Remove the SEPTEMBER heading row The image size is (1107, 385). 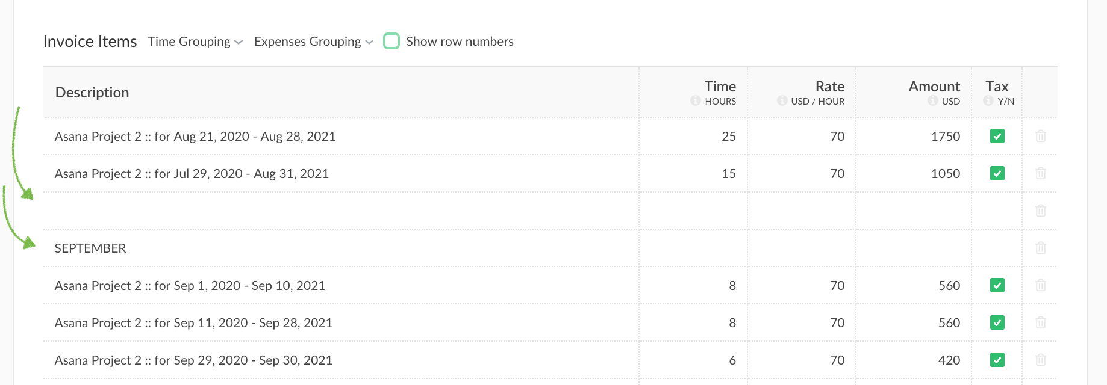pos(1040,248)
